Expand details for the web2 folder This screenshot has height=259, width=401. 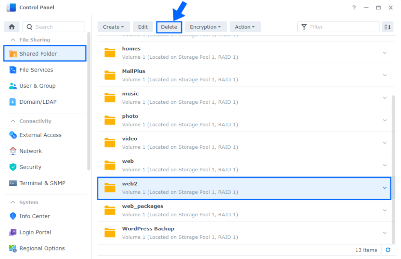click(x=385, y=188)
